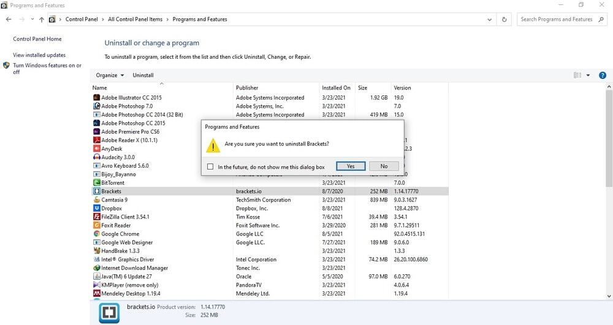Click the search magnifier icon
The image size is (613, 325).
point(601,19)
